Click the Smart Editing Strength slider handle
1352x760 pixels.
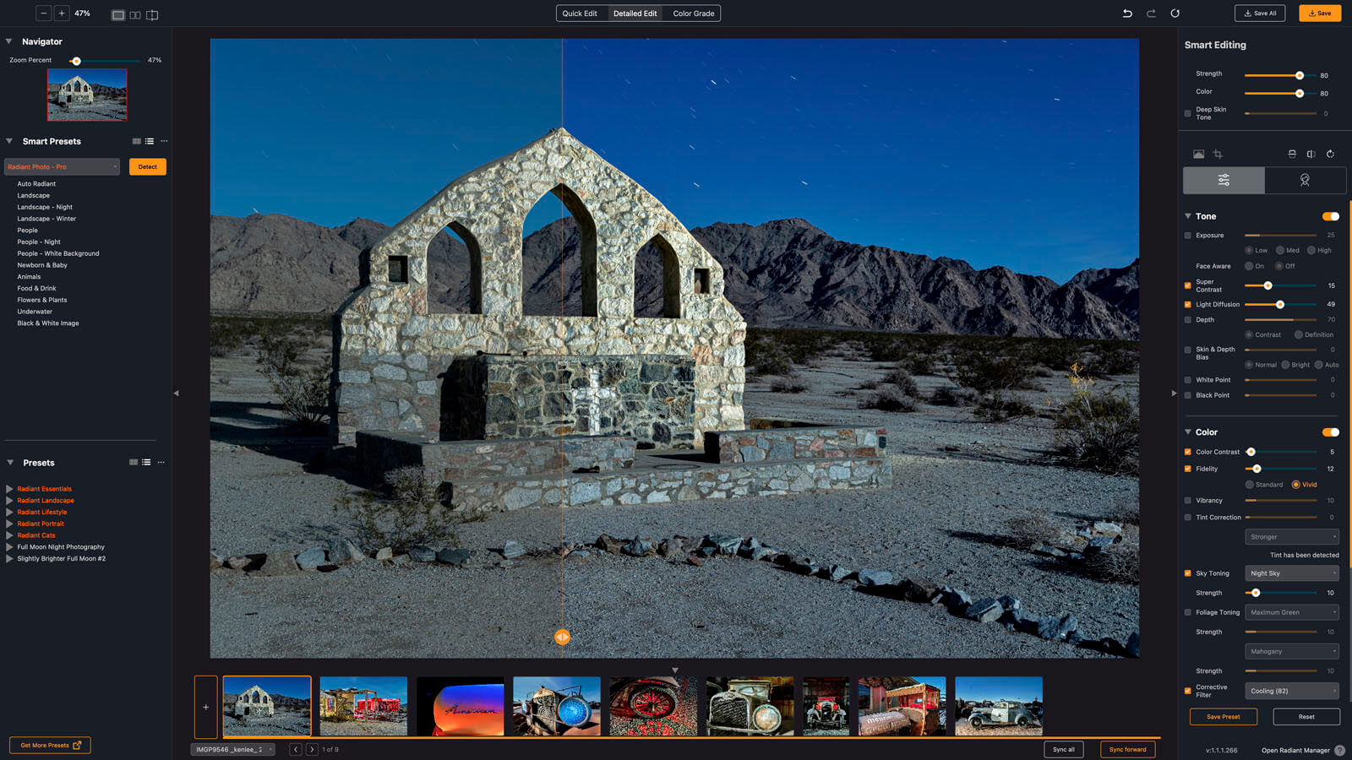(x=1300, y=75)
